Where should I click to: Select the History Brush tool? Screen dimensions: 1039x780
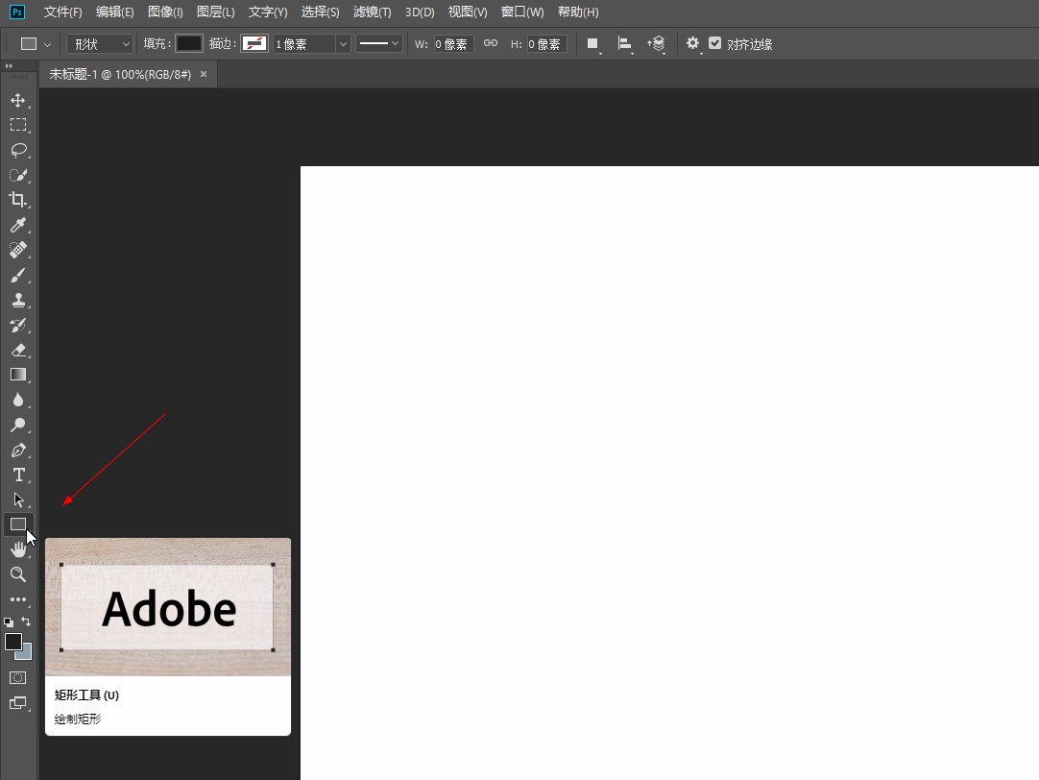coord(18,326)
